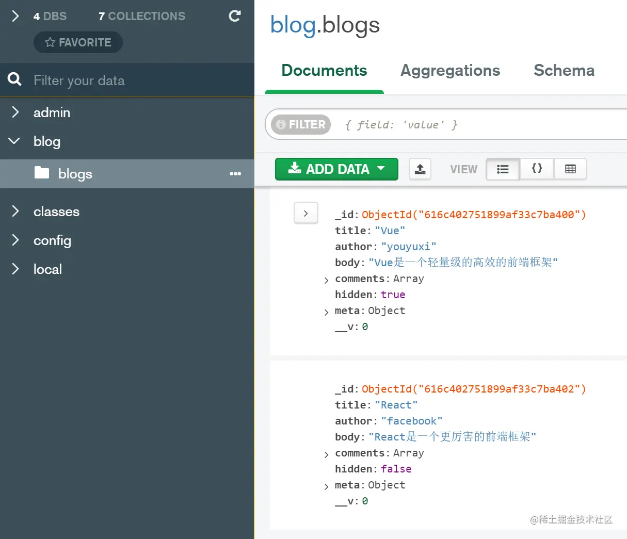Open the blogs collection options menu
Viewport: 627px width, 539px height.
click(235, 174)
